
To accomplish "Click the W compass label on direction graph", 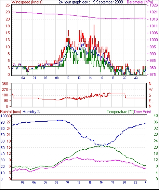I will 150,90.
